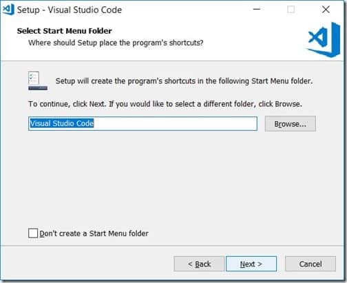Click empty space inside Start Menu folder field
347x283 pixels.
point(174,124)
